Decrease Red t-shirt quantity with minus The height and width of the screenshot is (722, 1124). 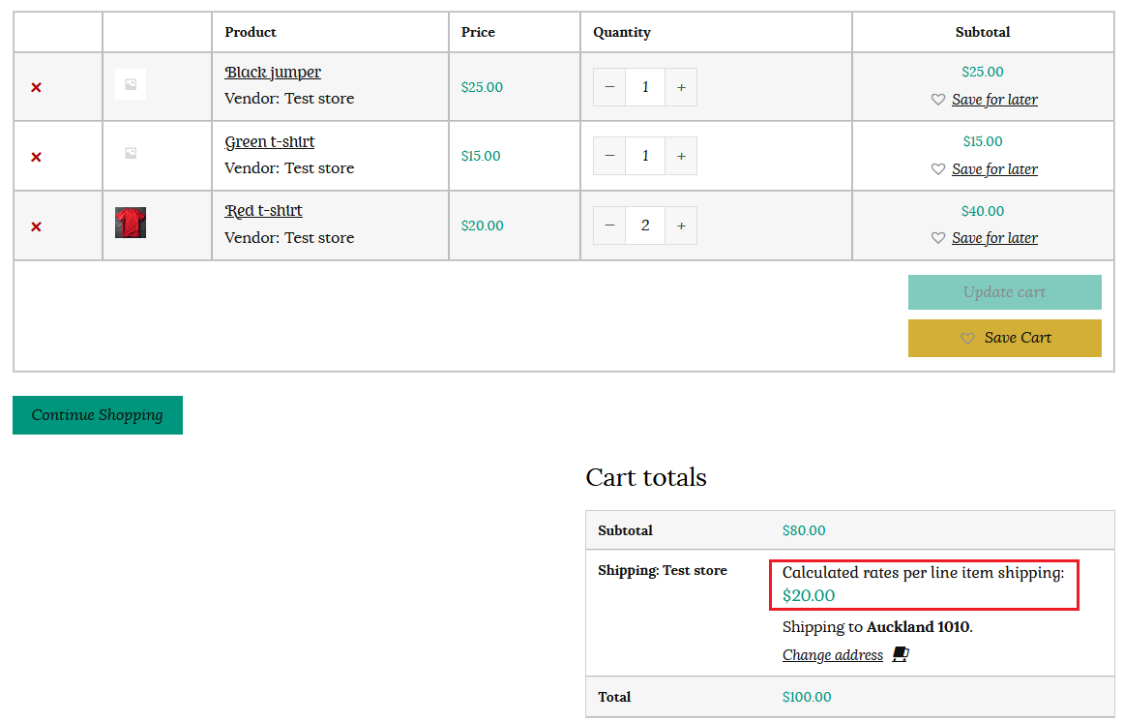(609, 226)
